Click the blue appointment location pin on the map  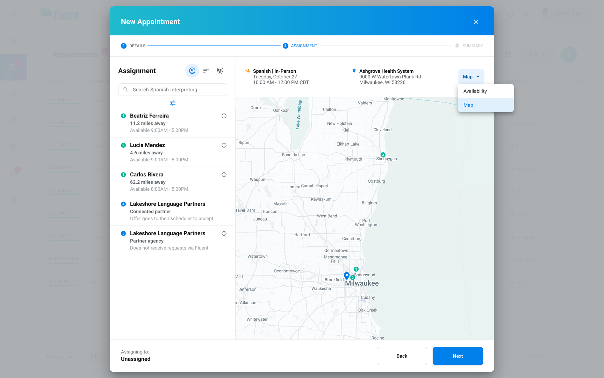click(x=347, y=276)
